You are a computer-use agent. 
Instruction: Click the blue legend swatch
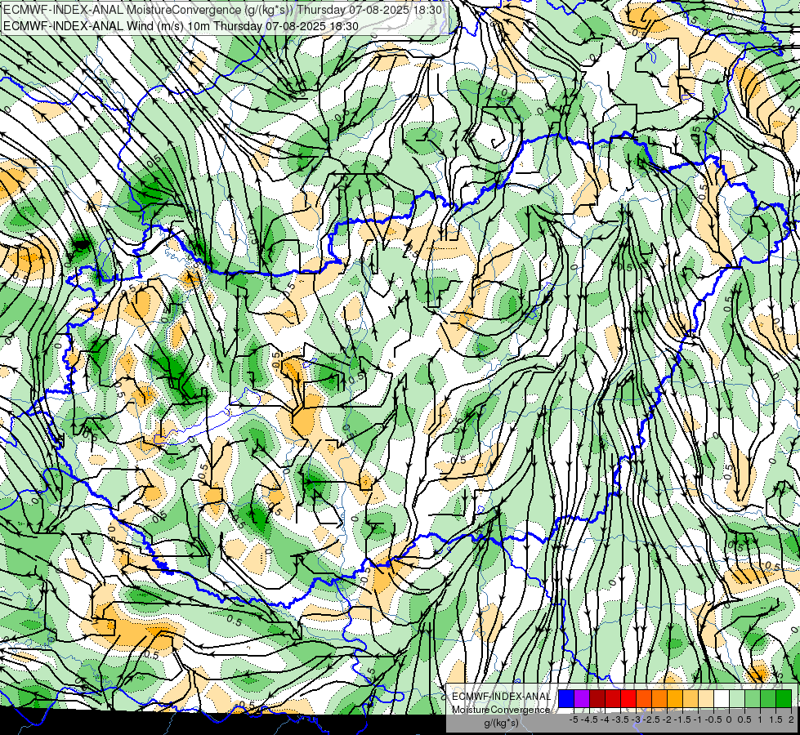click(566, 698)
